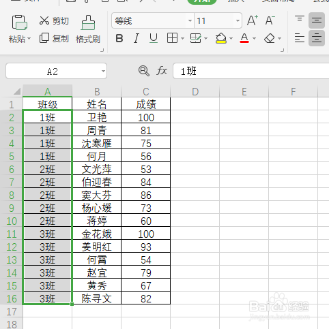
Task: Select the cell with name 黄秀
Action: point(97,285)
